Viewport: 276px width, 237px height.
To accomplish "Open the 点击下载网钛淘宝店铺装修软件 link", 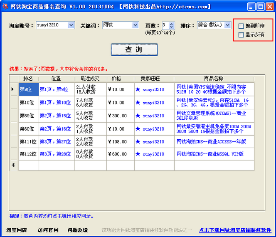I will 235,230.
